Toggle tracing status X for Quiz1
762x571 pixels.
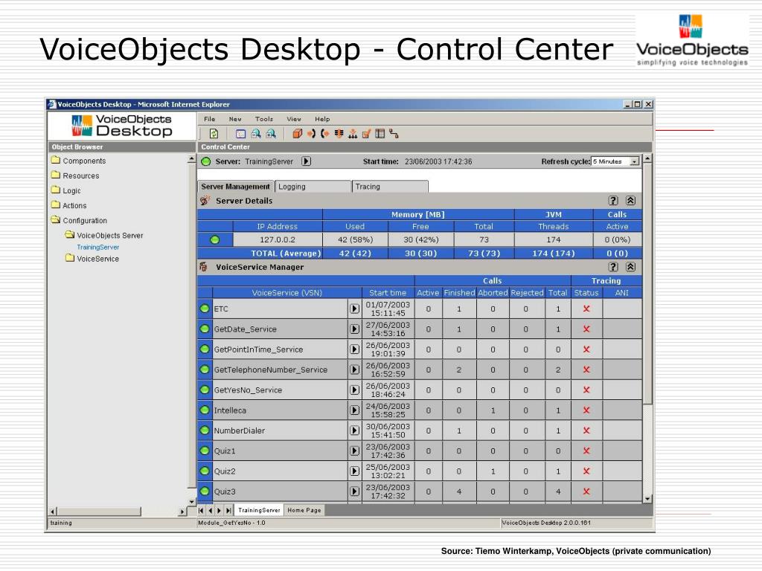(x=586, y=451)
